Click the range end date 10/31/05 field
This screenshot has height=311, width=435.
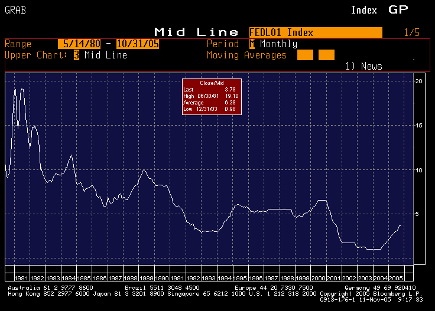click(x=138, y=44)
